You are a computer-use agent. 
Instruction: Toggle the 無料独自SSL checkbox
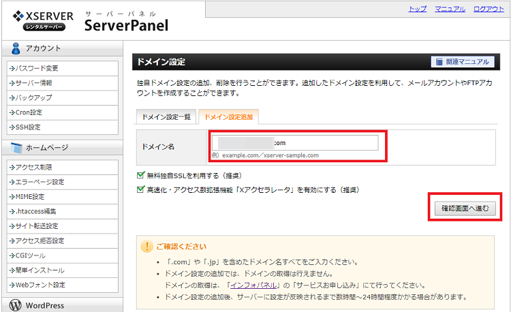(x=140, y=175)
